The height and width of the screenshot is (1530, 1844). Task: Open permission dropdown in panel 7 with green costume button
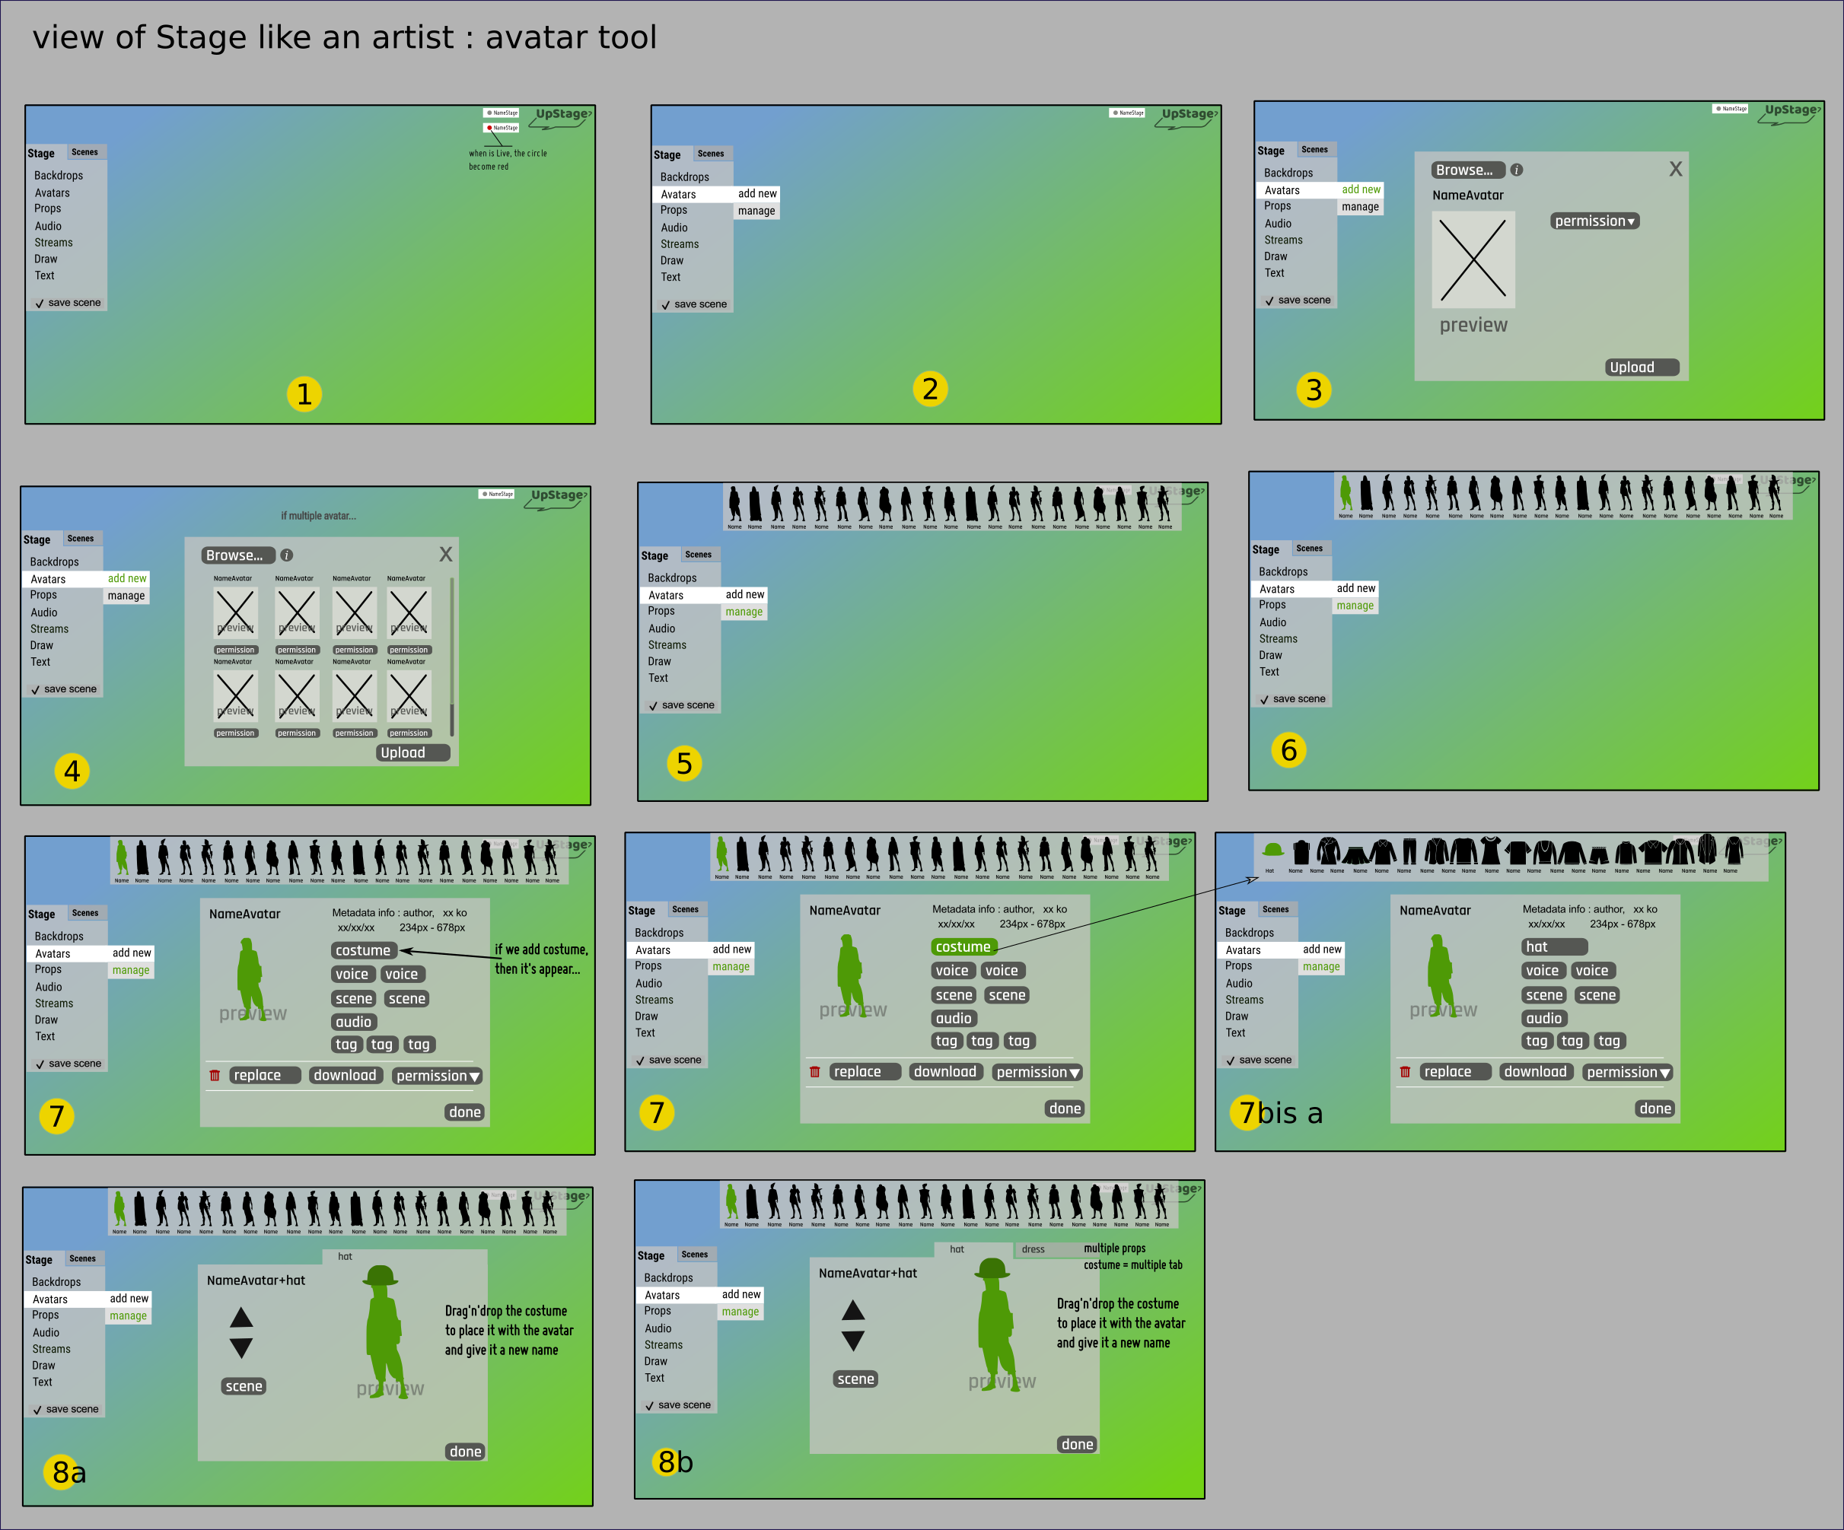1037,1073
